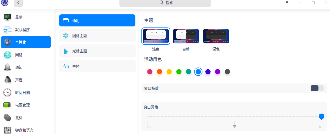
Task: Choose the 浅色 light theme thumbnail
Action: [156, 36]
